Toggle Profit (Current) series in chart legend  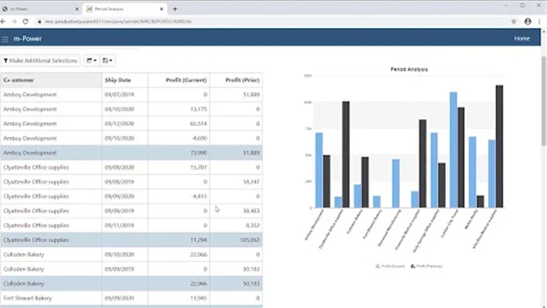tap(390, 266)
